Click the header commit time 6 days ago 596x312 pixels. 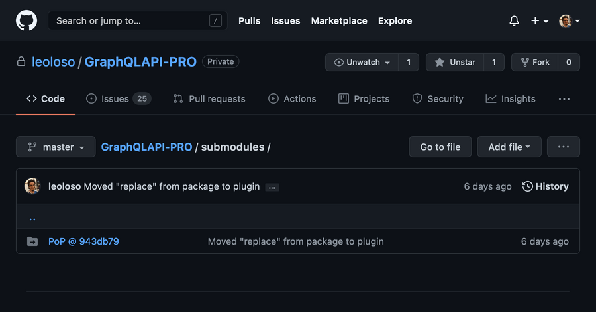click(x=487, y=186)
